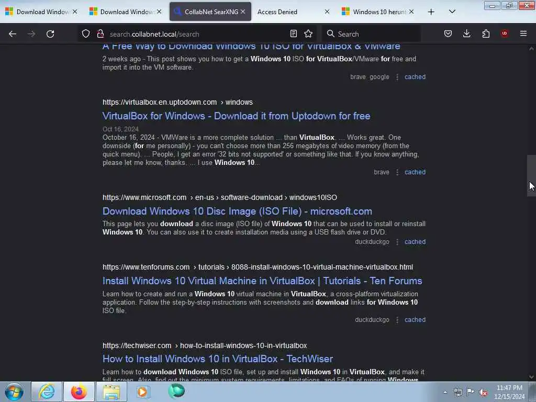
Task: Expand the list all tabs chevron
Action: (x=452, y=12)
